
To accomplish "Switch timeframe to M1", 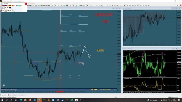I will coord(127,5).
